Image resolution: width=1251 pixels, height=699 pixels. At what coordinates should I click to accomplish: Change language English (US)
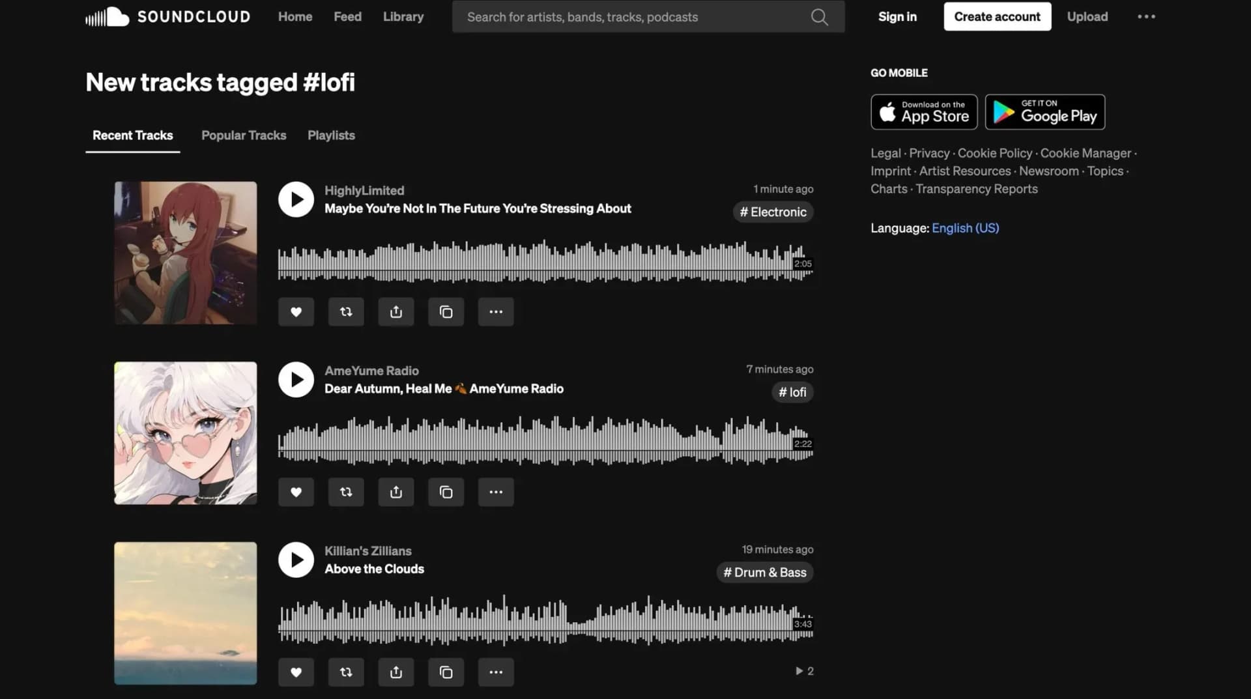click(965, 228)
